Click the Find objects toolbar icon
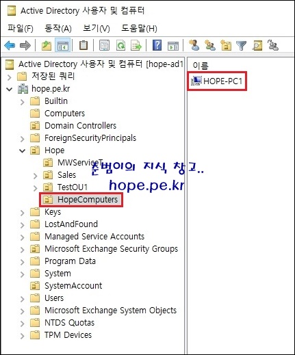 tap(257, 45)
